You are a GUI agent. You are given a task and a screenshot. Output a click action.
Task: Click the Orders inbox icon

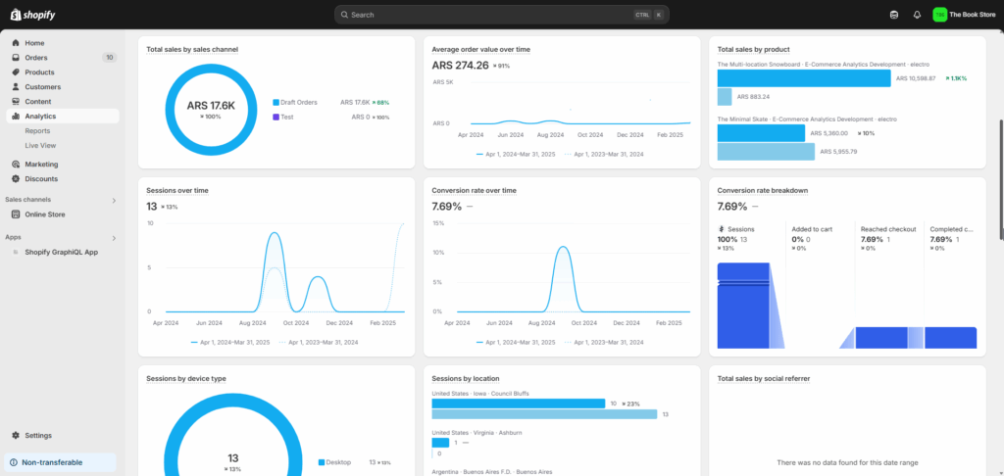click(x=16, y=58)
